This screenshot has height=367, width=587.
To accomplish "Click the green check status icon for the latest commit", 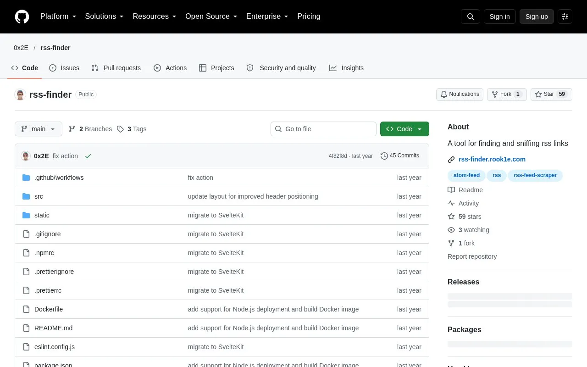I will pyautogui.click(x=88, y=156).
